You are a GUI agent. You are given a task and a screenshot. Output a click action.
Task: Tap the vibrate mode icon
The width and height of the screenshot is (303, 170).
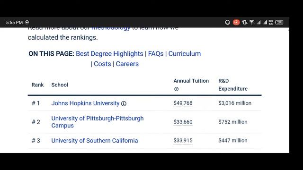[244, 22]
